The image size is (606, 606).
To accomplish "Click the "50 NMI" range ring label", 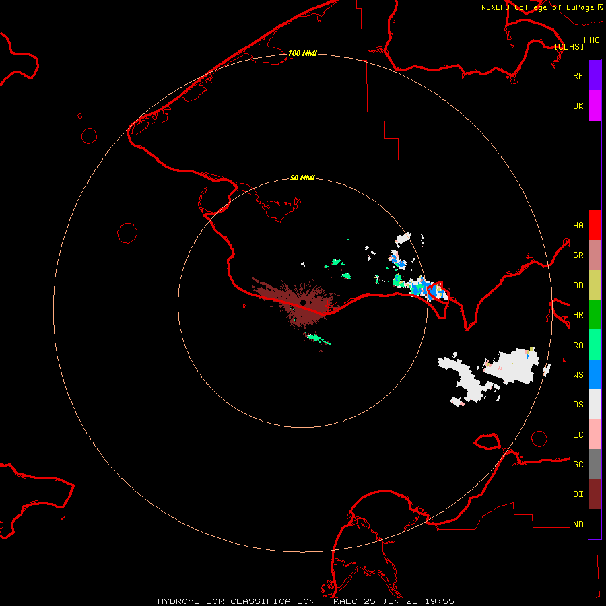I will tap(302, 178).
